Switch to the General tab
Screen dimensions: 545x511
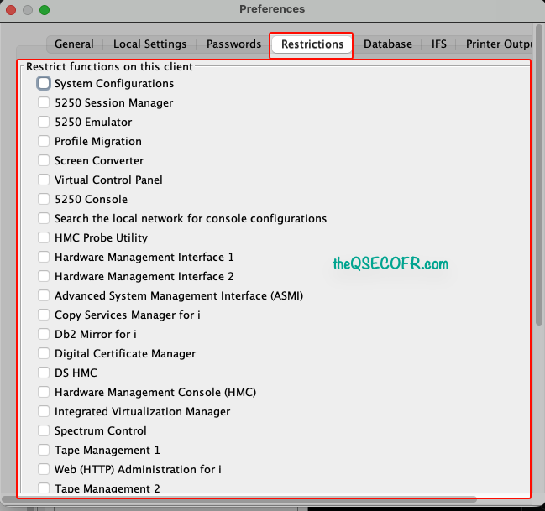click(74, 44)
